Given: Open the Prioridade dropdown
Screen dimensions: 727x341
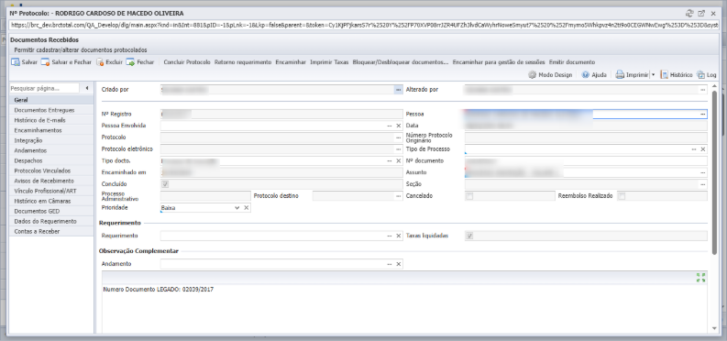Looking at the screenshot, I should coord(237,208).
